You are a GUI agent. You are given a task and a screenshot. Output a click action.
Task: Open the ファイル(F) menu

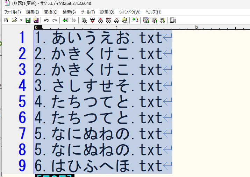(x=12, y=12)
